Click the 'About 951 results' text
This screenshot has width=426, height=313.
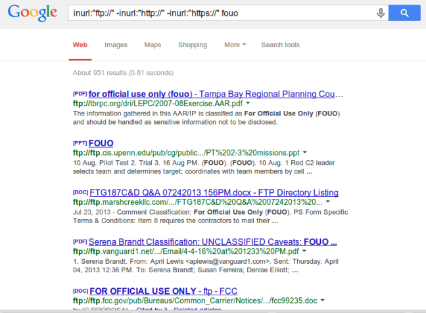[123, 73]
